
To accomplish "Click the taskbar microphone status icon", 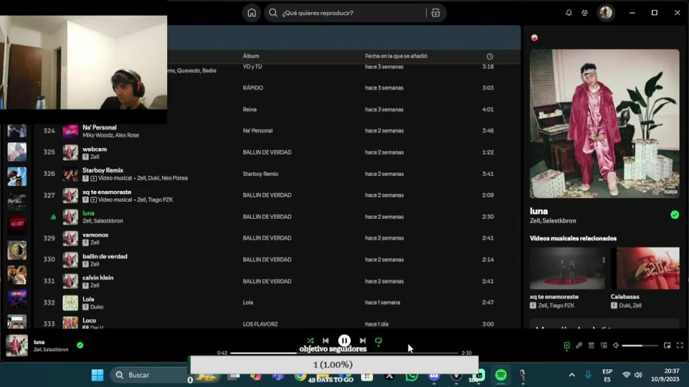I will point(588,375).
